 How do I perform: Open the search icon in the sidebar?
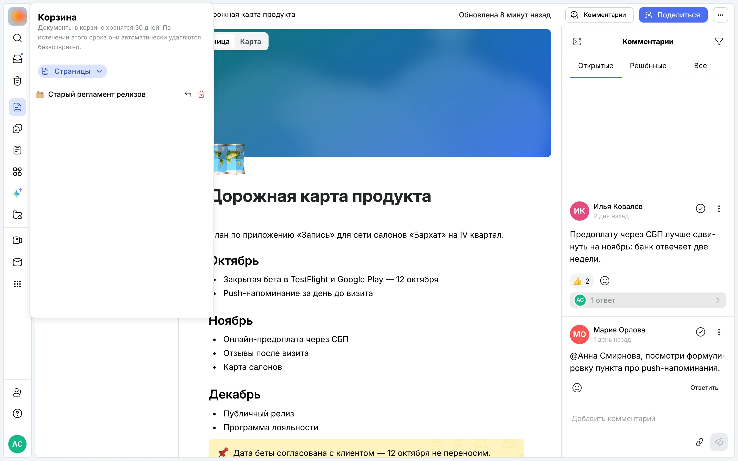pos(17,38)
